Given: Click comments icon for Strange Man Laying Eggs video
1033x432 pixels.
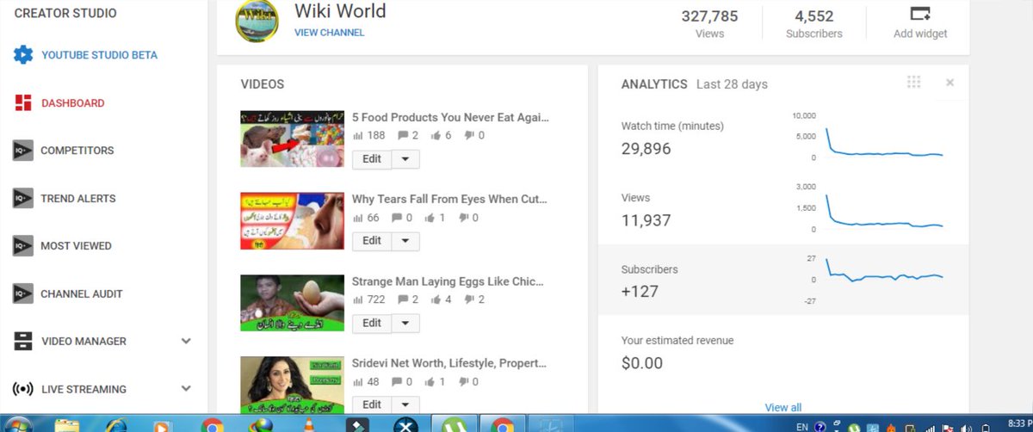Looking at the screenshot, I should click(403, 300).
